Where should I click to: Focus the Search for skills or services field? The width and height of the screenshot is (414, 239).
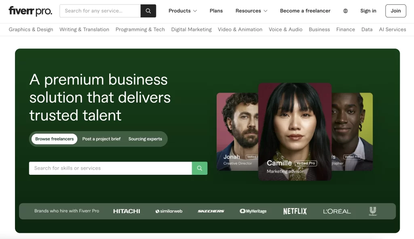(x=110, y=168)
